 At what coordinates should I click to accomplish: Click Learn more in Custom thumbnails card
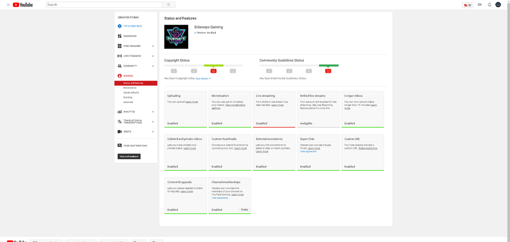click(x=241, y=148)
